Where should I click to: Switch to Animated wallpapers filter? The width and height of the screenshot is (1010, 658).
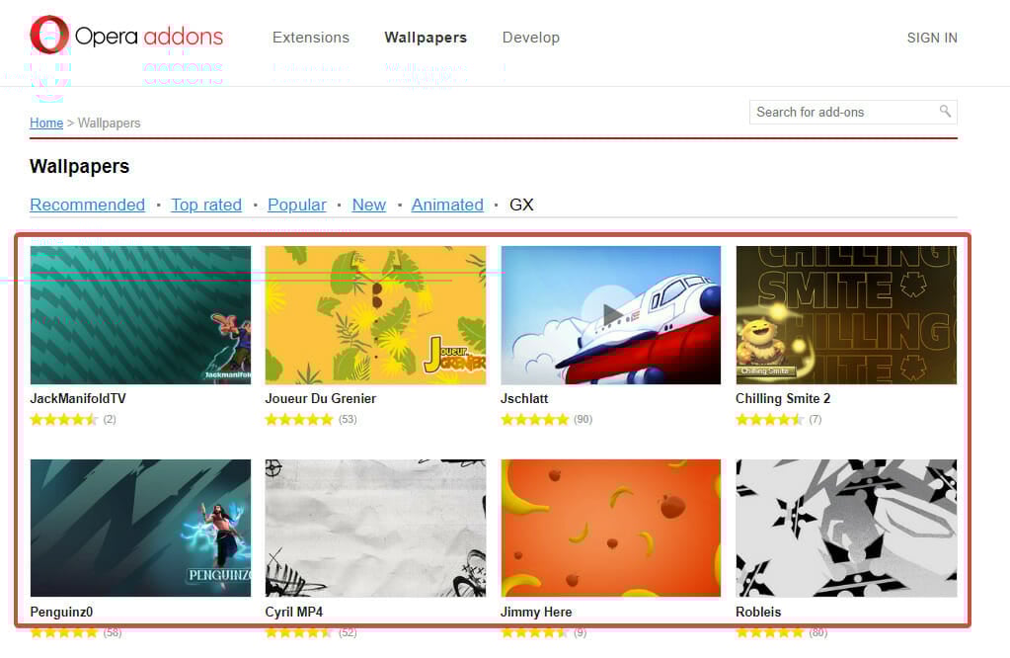[447, 205]
